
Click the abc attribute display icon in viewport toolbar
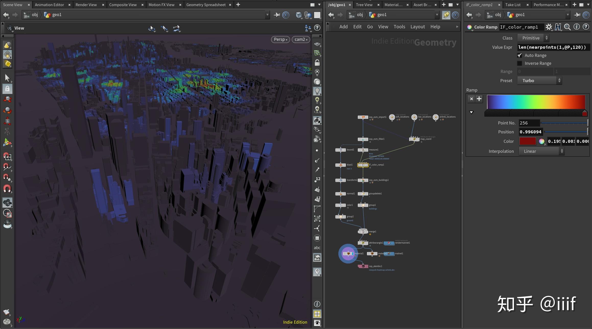click(x=317, y=247)
